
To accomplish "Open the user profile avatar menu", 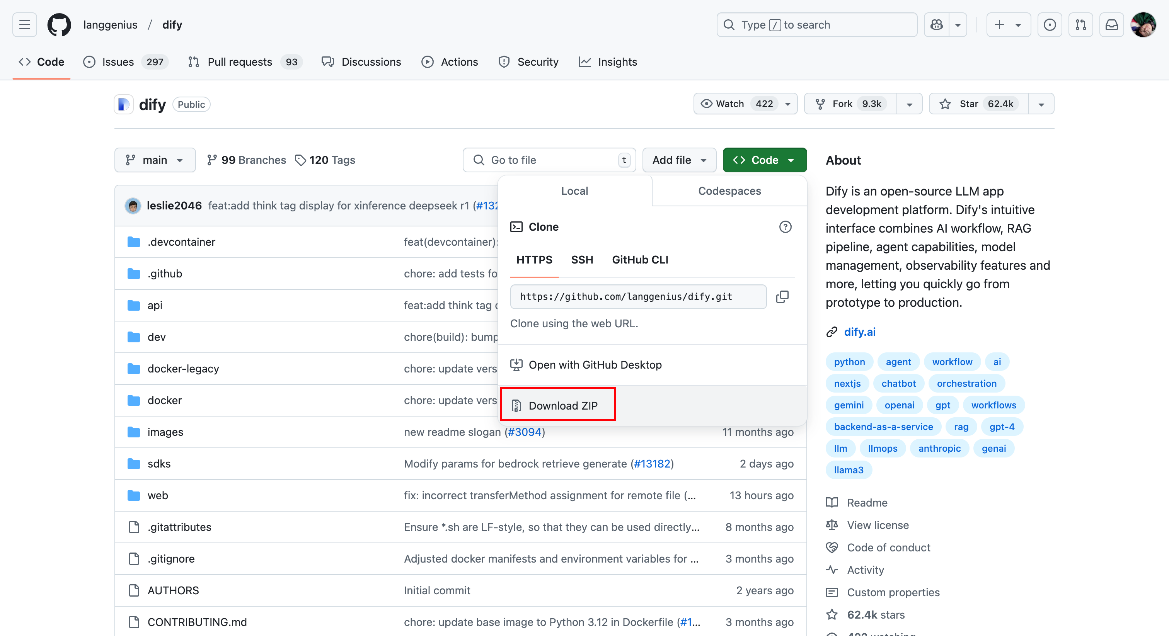I will click(1143, 24).
